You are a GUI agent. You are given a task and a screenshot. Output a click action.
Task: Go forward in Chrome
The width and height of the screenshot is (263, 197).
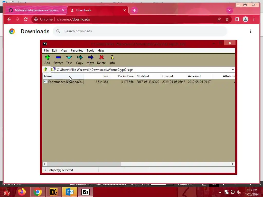[17, 19]
